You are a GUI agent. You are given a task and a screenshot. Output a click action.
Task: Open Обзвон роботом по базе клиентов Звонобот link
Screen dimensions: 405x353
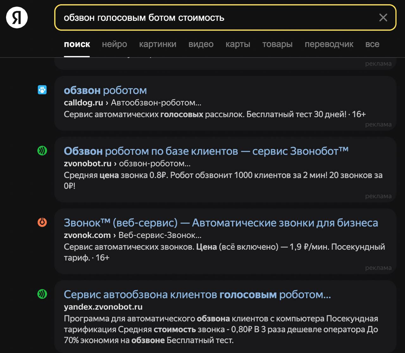tap(206, 151)
